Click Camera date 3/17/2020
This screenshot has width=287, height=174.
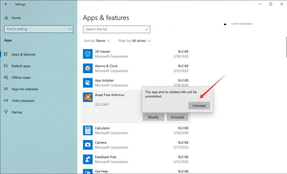(181, 147)
